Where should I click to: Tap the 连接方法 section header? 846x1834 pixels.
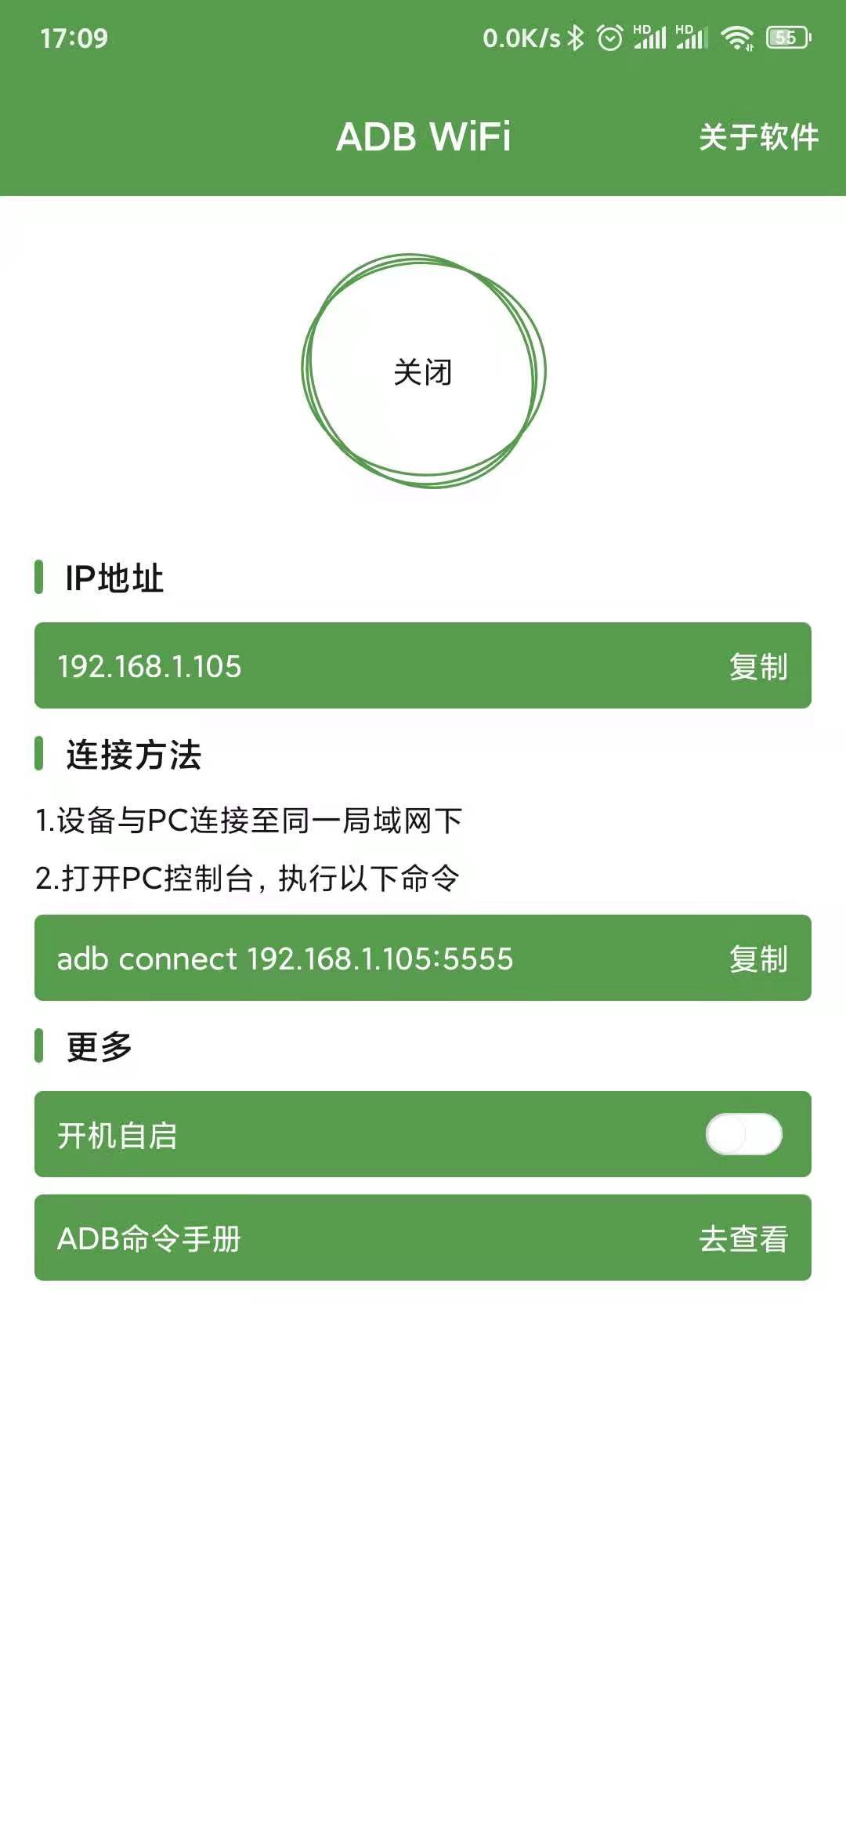[135, 756]
